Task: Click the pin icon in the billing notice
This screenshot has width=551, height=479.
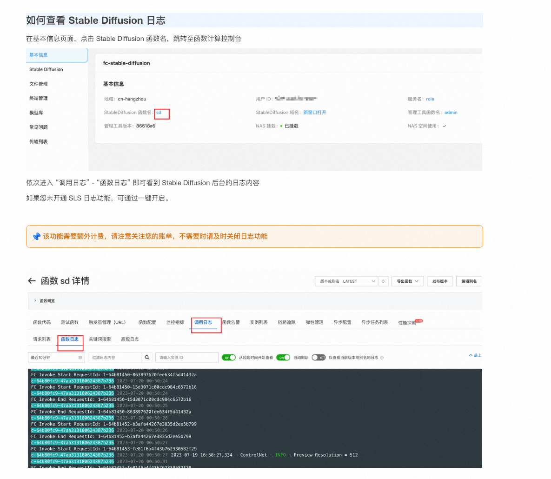Action: point(36,236)
